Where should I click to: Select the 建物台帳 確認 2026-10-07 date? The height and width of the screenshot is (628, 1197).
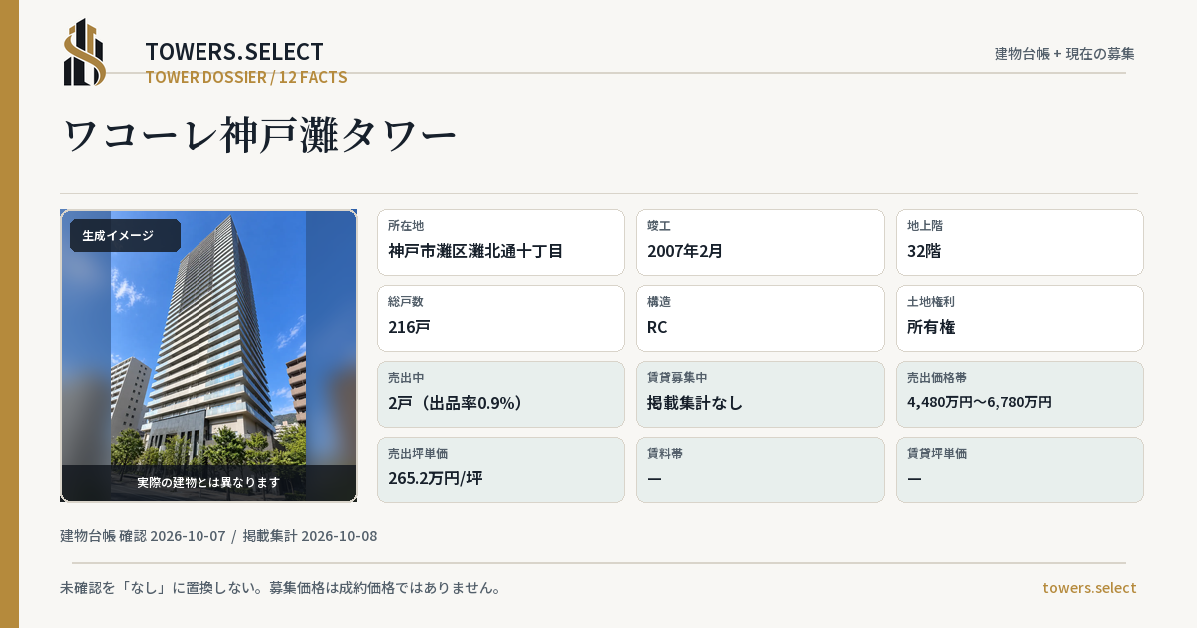tap(143, 536)
